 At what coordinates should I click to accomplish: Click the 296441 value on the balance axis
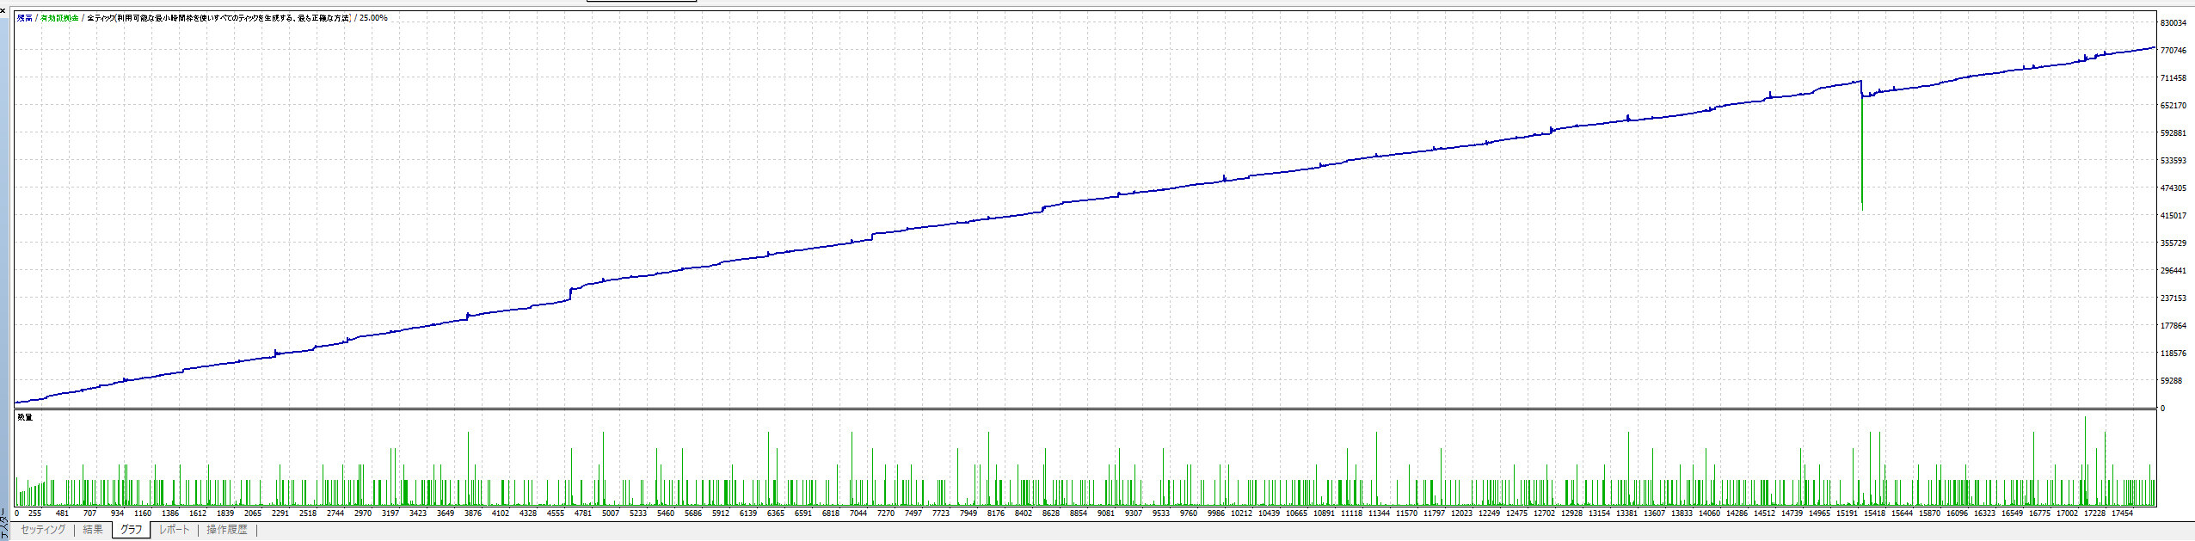pos(2173,271)
